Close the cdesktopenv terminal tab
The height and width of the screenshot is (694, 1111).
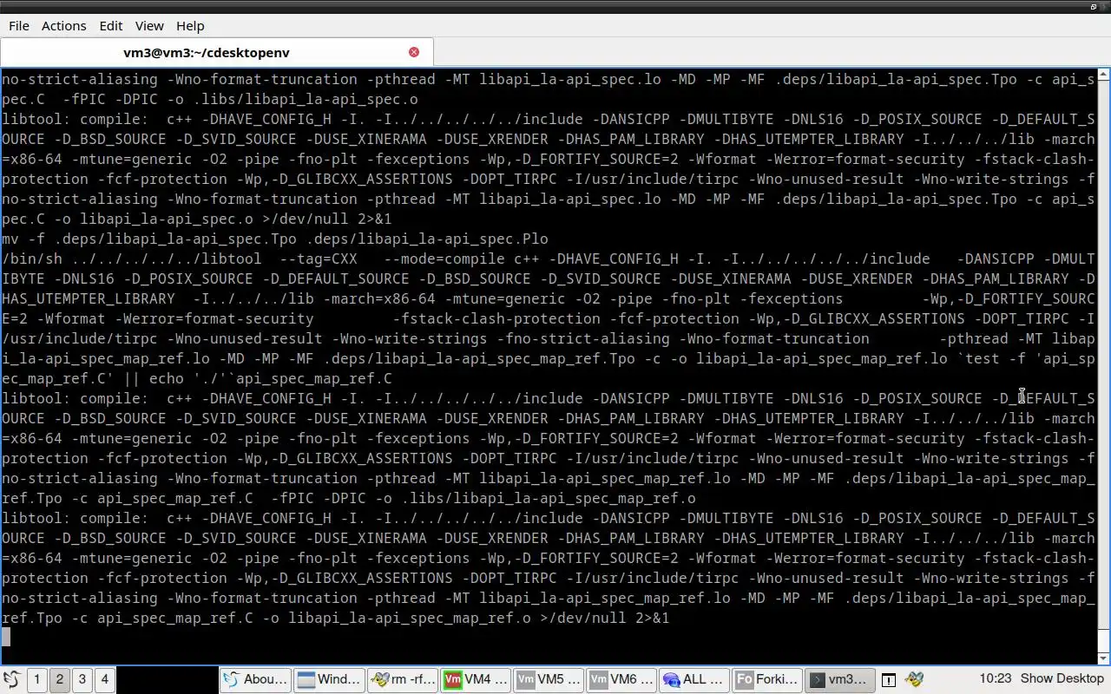point(414,52)
